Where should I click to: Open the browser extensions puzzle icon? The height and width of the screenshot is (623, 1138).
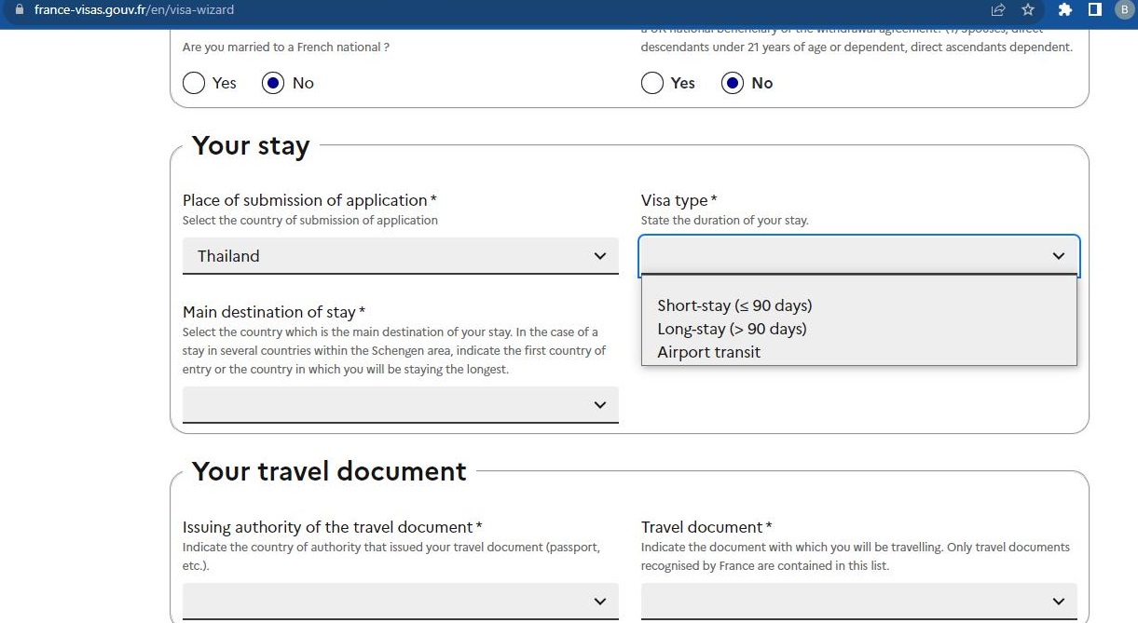coord(1064,10)
